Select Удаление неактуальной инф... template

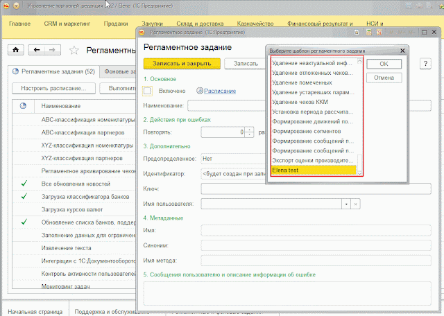(314, 63)
